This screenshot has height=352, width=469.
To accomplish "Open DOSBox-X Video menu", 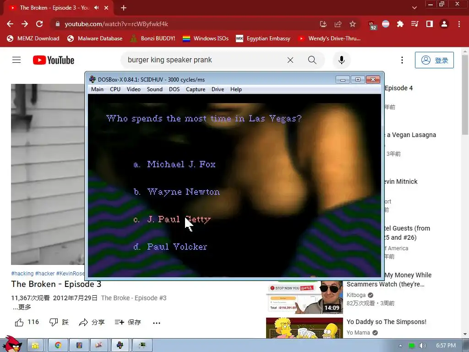I will (133, 89).
